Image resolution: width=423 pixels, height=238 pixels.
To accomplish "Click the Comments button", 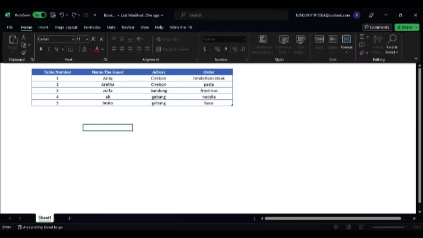I will tap(377, 27).
